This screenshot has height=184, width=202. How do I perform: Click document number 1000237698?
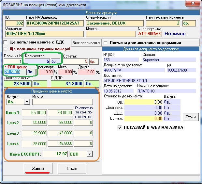pyautogui.click(x=181, y=70)
